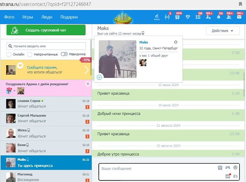Click the gamepad icon in message box
This screenshot has height=182, width=246.
pyautogui.click(x=228, y=168)
